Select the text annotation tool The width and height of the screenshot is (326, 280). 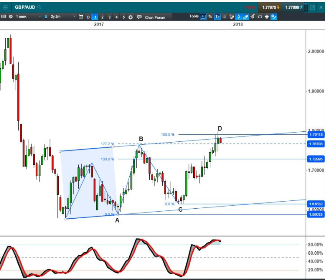click(217, 17)
